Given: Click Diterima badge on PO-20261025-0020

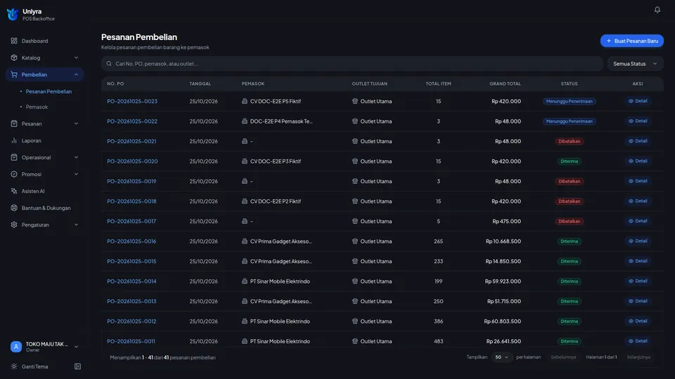Looking at the screenshot, I should click(x=569, y=161).
